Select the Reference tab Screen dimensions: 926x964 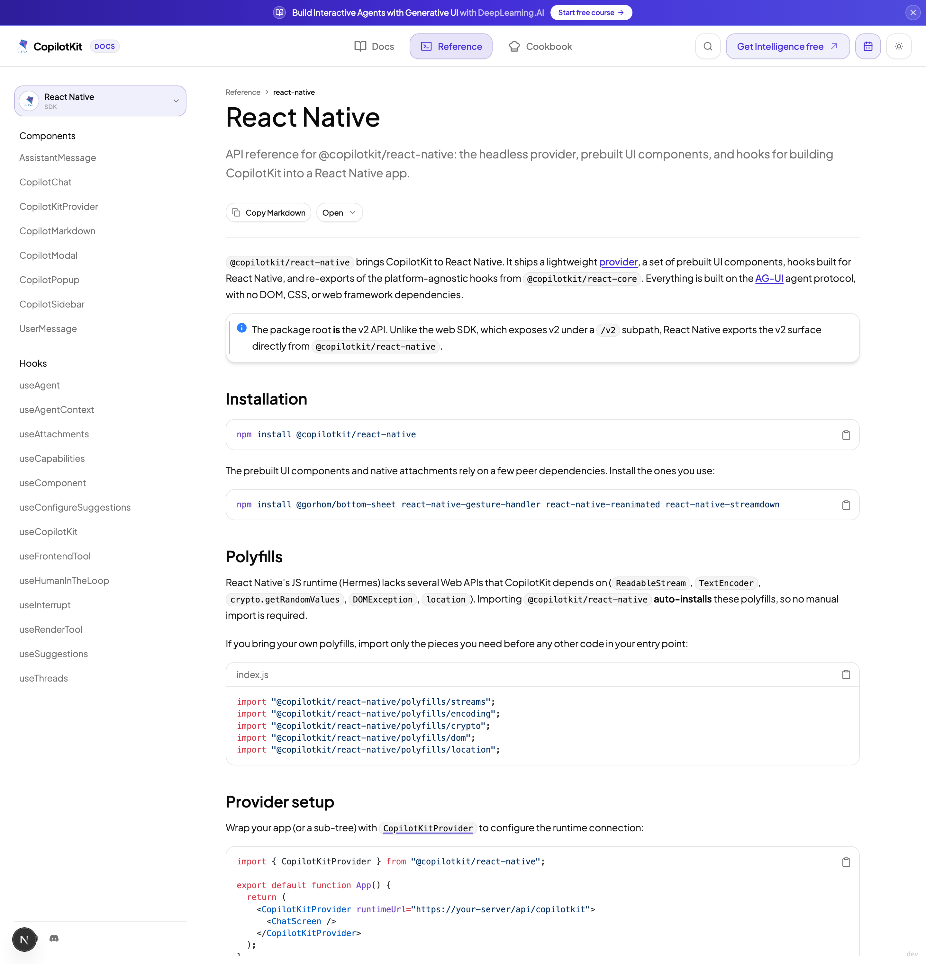click(x=451, y=46)
